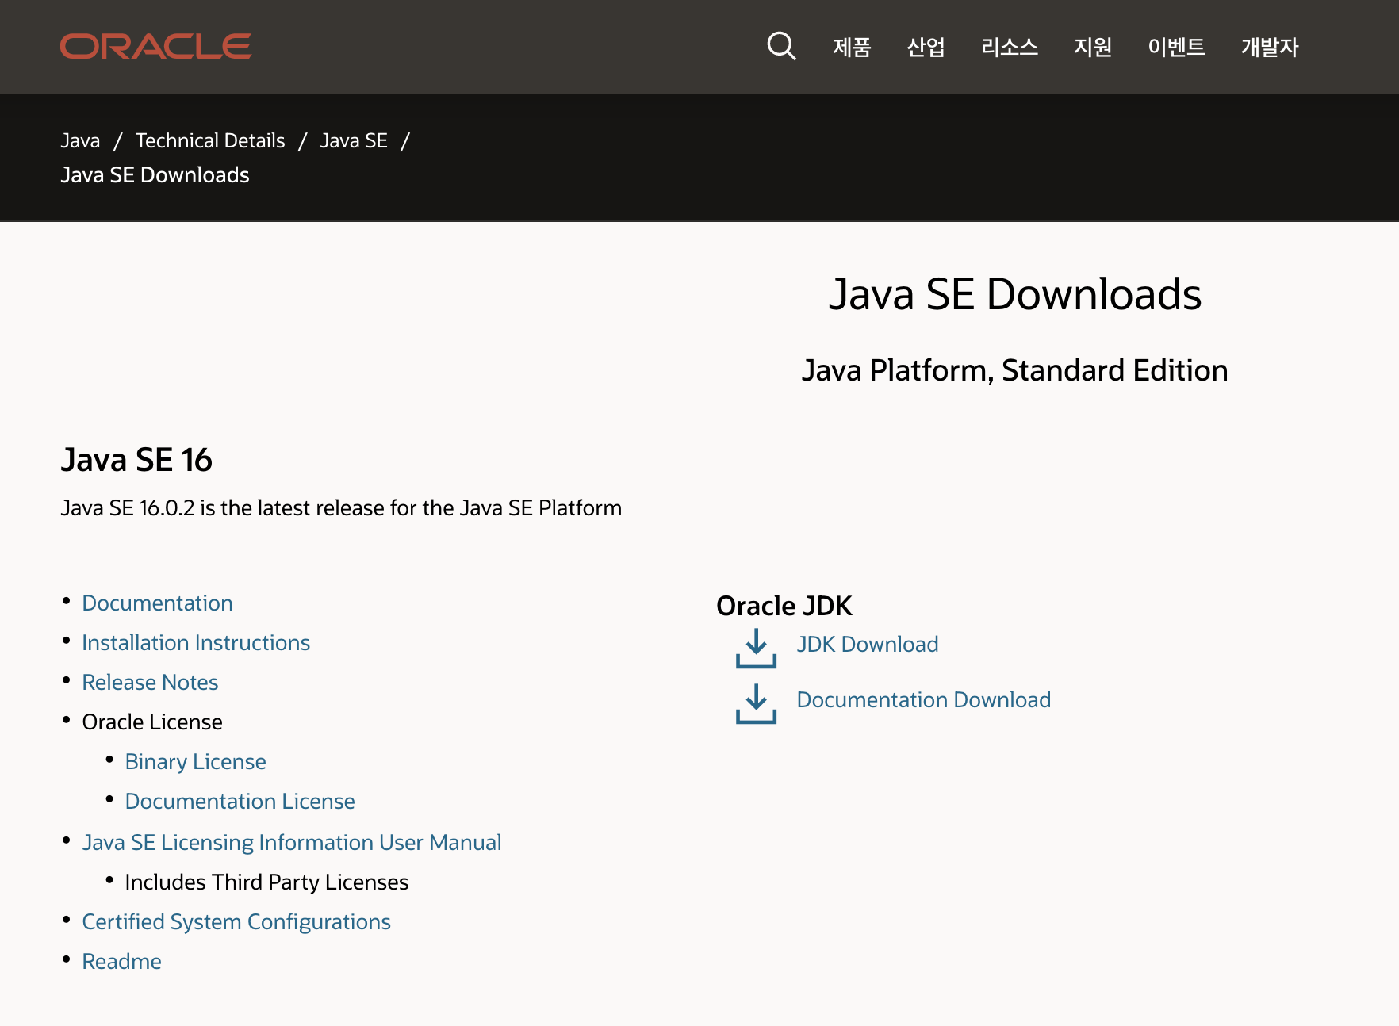Click the JDK Download arrow icon
The height and width of the screenshot is (1026, 1399).
coord(756,648)
